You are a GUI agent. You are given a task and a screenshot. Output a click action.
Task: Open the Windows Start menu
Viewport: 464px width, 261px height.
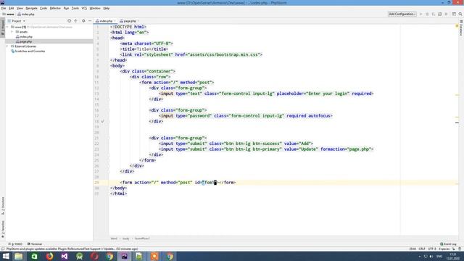(5, 256)
